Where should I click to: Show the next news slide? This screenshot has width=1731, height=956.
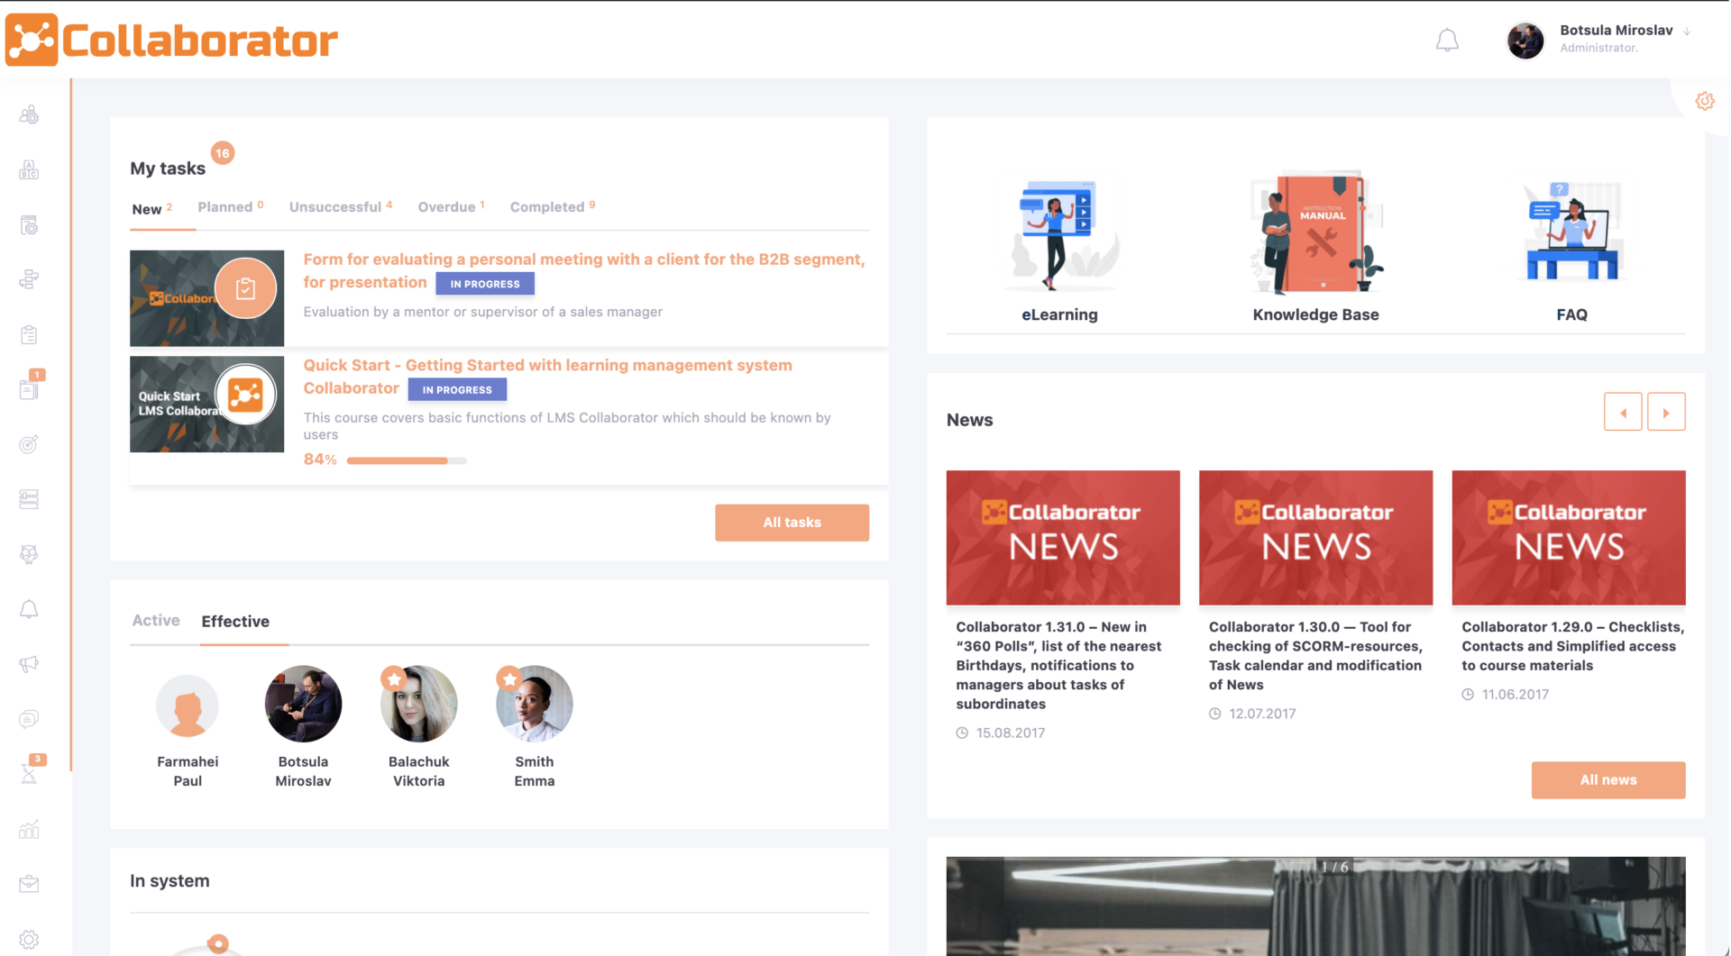pos(1665,413)
